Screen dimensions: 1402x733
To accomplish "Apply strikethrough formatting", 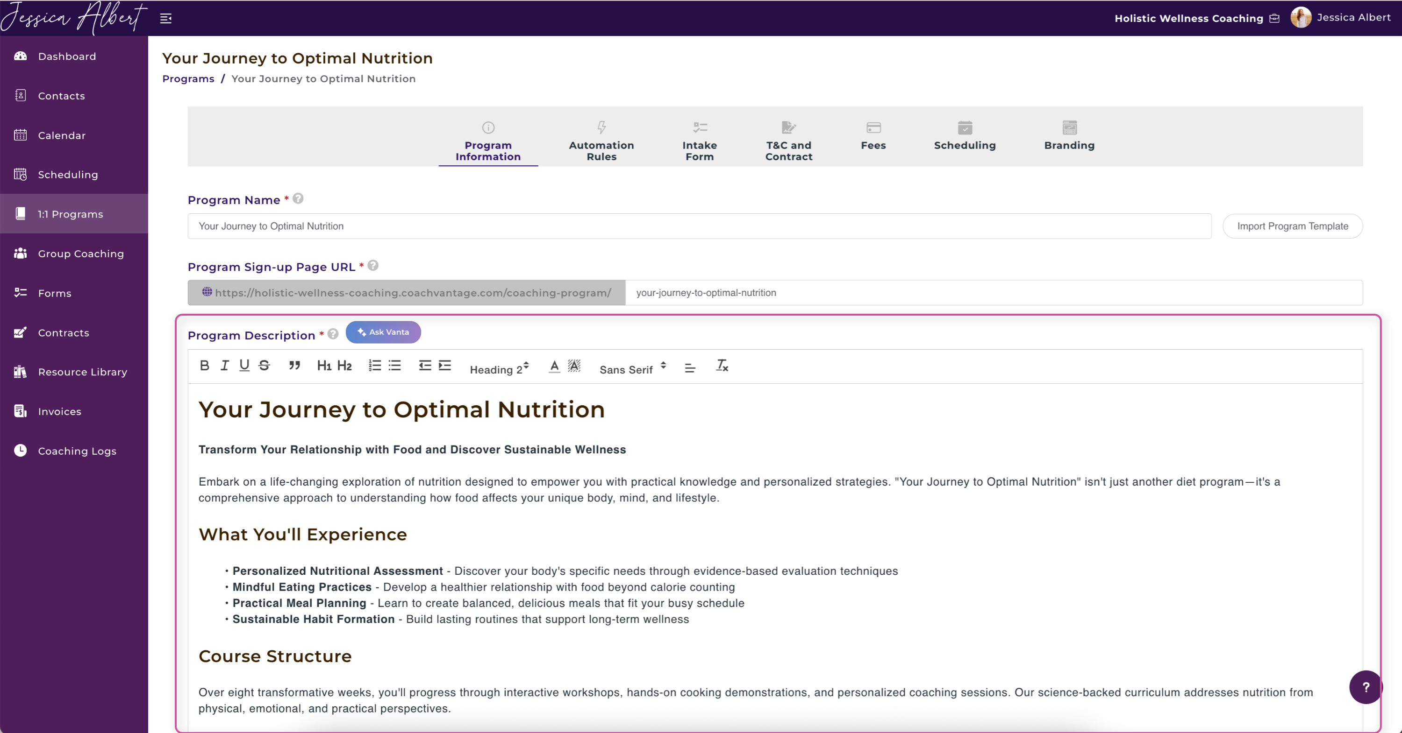I will (265, 366).
